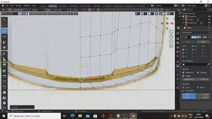Open the Render properties tab
The width and height of the screenshot is (212, 119).
tap(178, 39)
